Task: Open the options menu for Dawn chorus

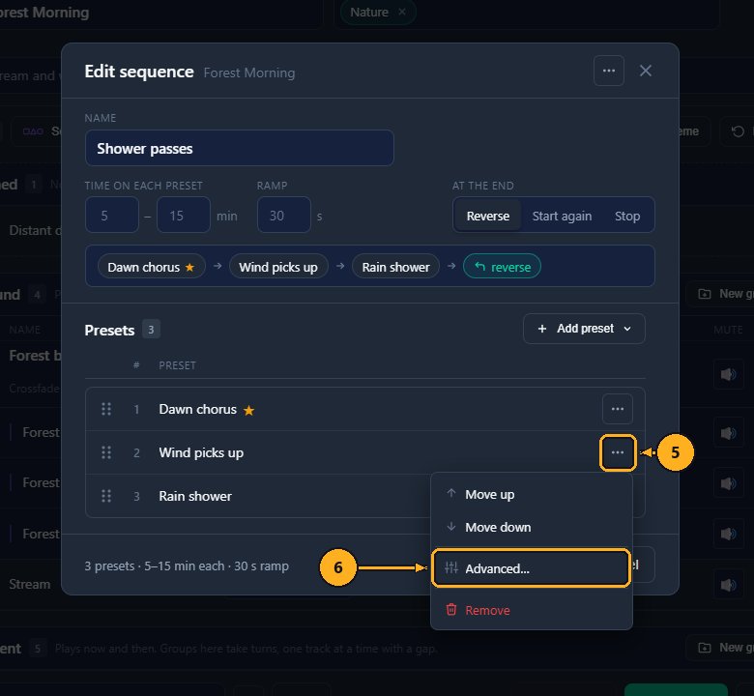Action: click(618, 409)
